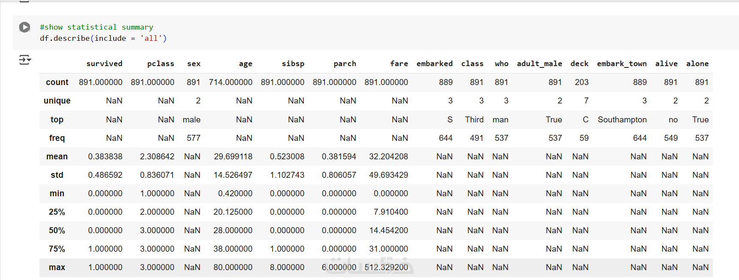Viewport: 739px width, 280px height.
Task: Select the 'survived' column header
Action: coord(104,64)
